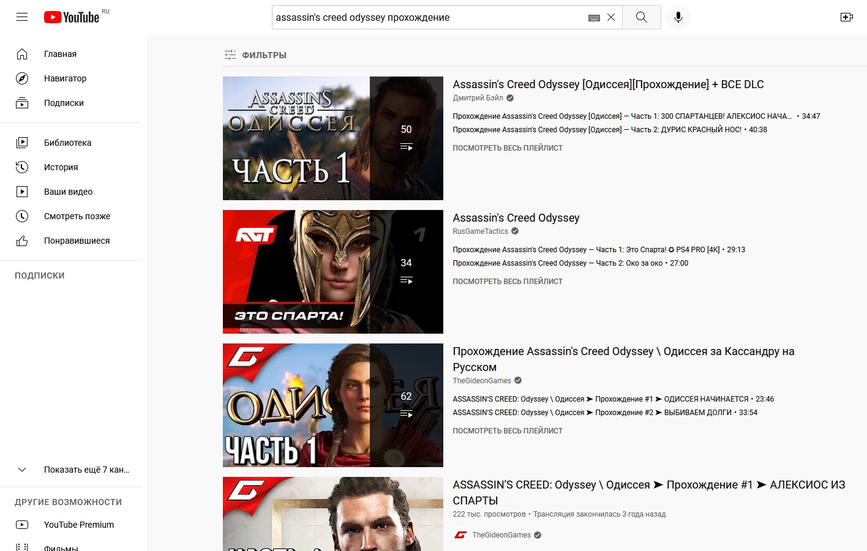867x551 pixels.
Task: Open Дмитрий Бэйл channel link
Action: (478, 98)
